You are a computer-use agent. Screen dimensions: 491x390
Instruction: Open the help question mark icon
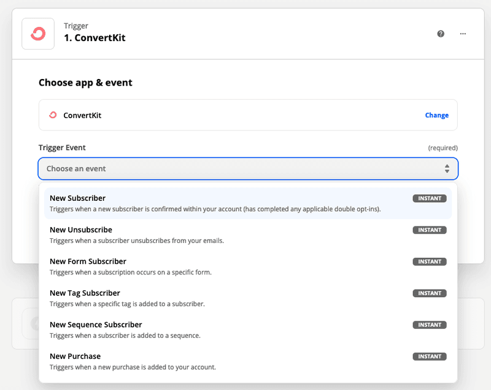(x=441, y=34)
